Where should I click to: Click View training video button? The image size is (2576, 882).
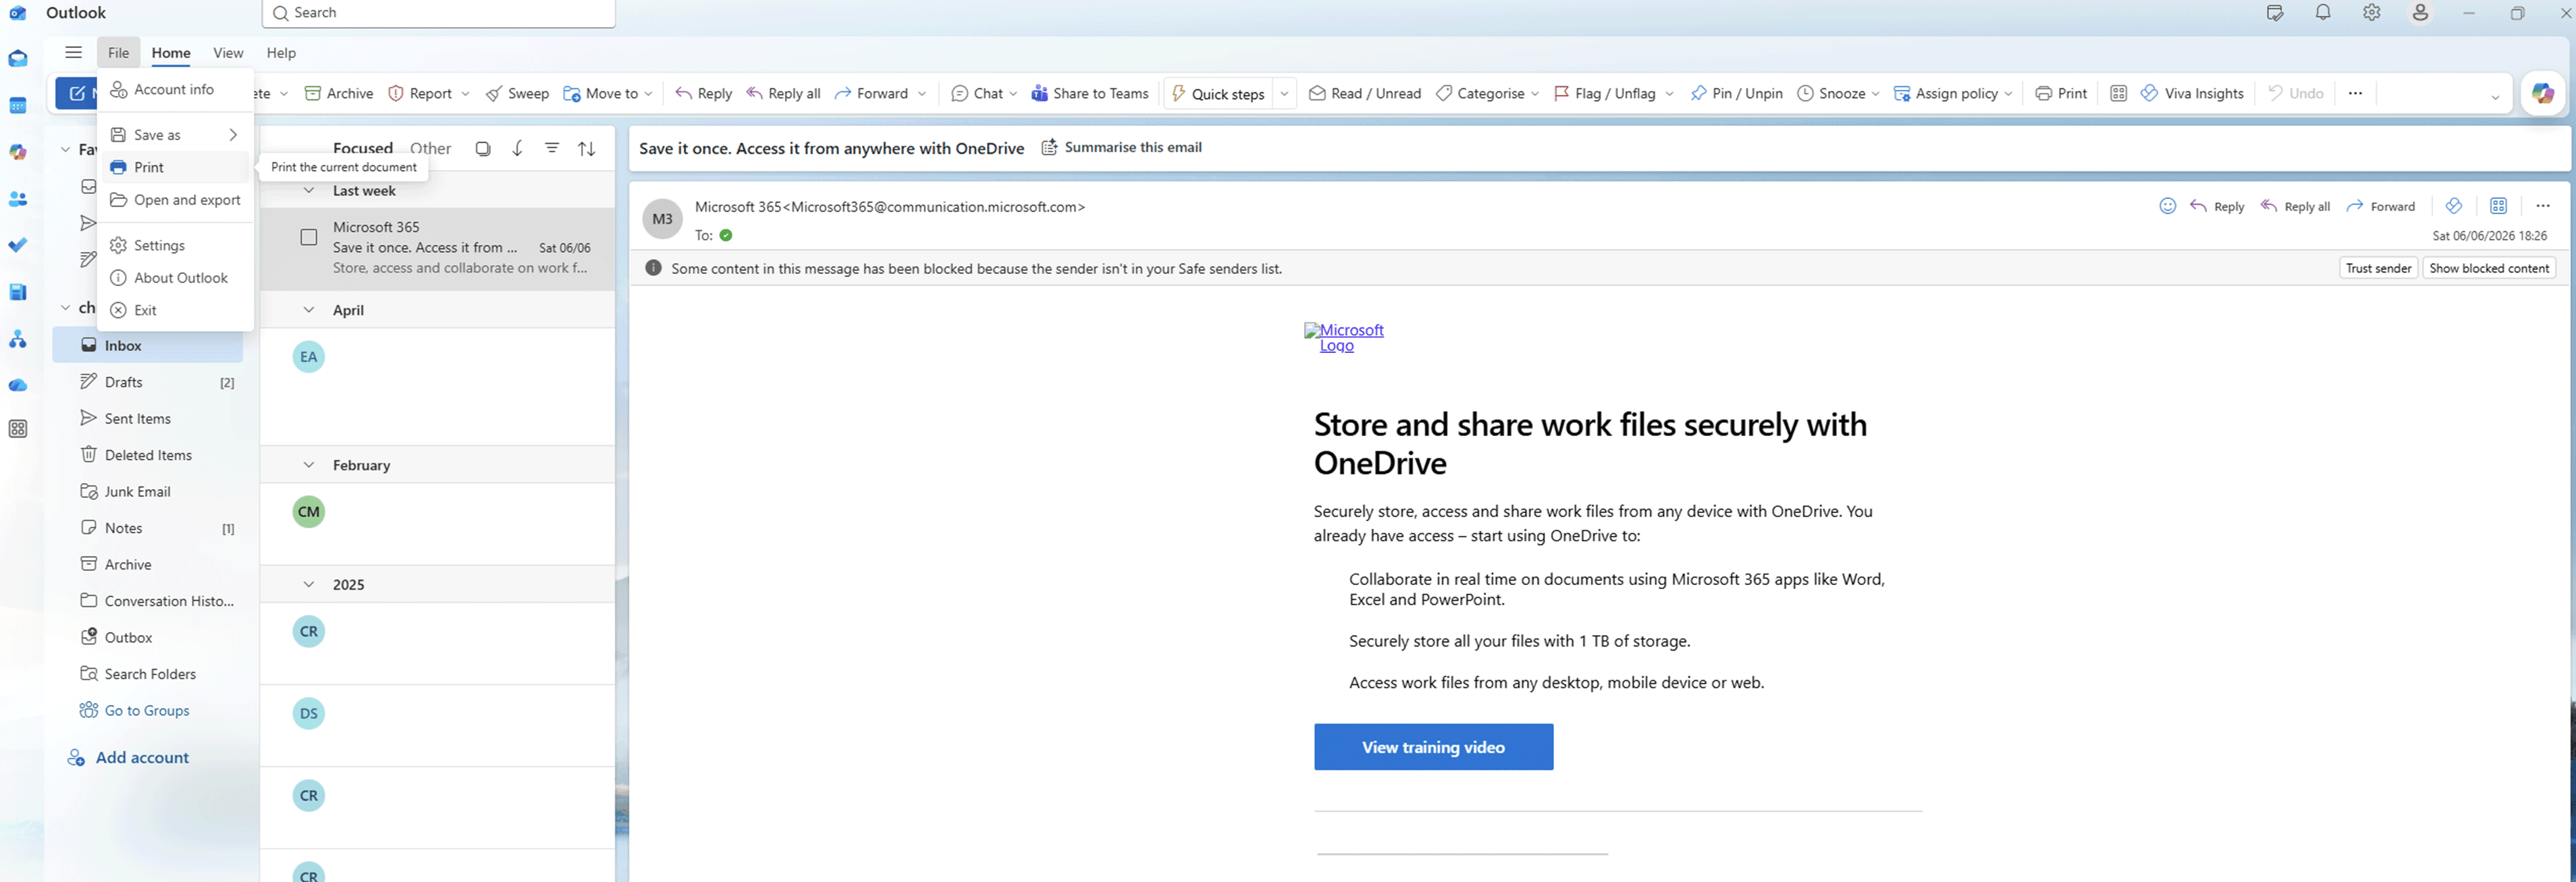[1433, 747]
